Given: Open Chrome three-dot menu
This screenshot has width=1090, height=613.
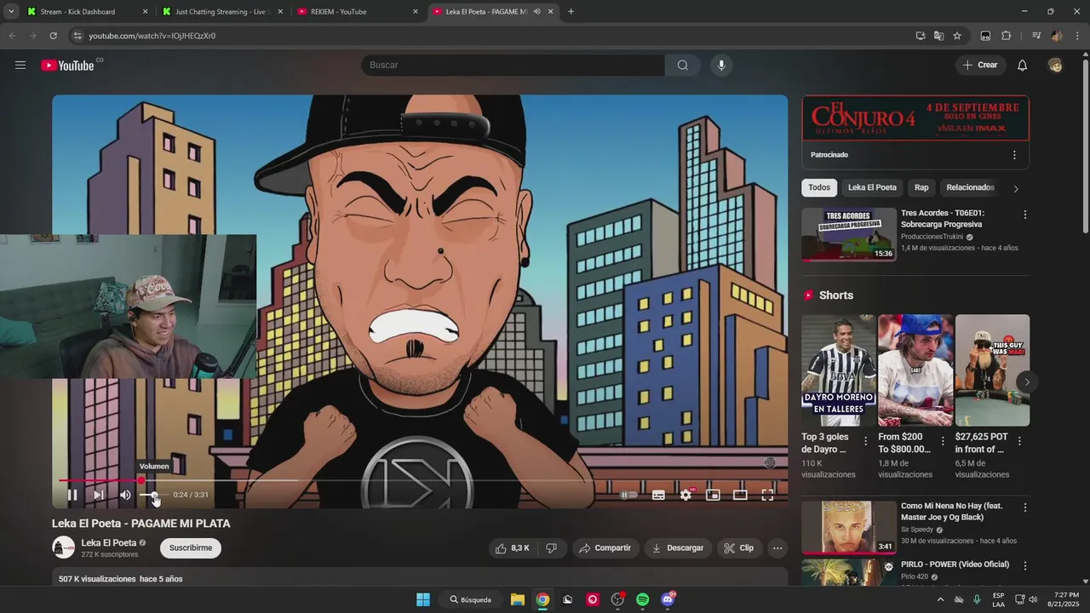Looking at the screenshot, I should 1077,36.
